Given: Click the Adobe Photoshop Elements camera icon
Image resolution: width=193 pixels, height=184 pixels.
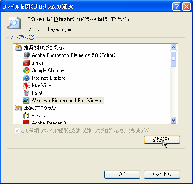Looking at the screenshot, I should [26, 55].
